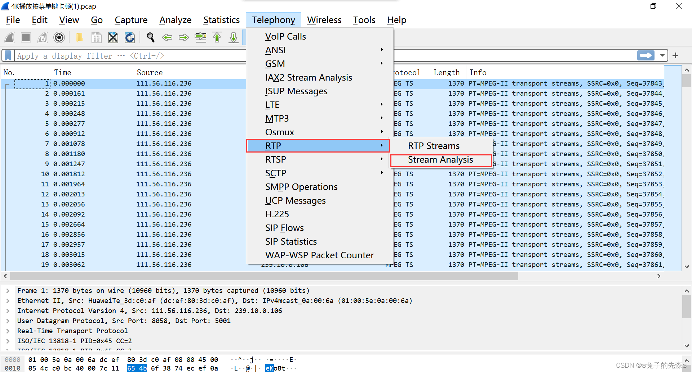This screenshot has height=372, width=692.
Task: Click the go to first packet icon
Action: 217,37
